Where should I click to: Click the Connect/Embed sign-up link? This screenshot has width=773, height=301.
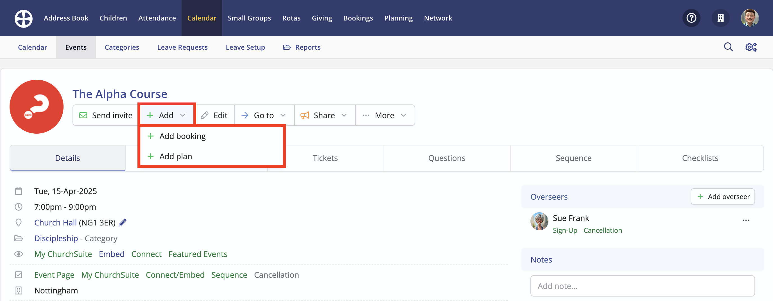point(175,275)
